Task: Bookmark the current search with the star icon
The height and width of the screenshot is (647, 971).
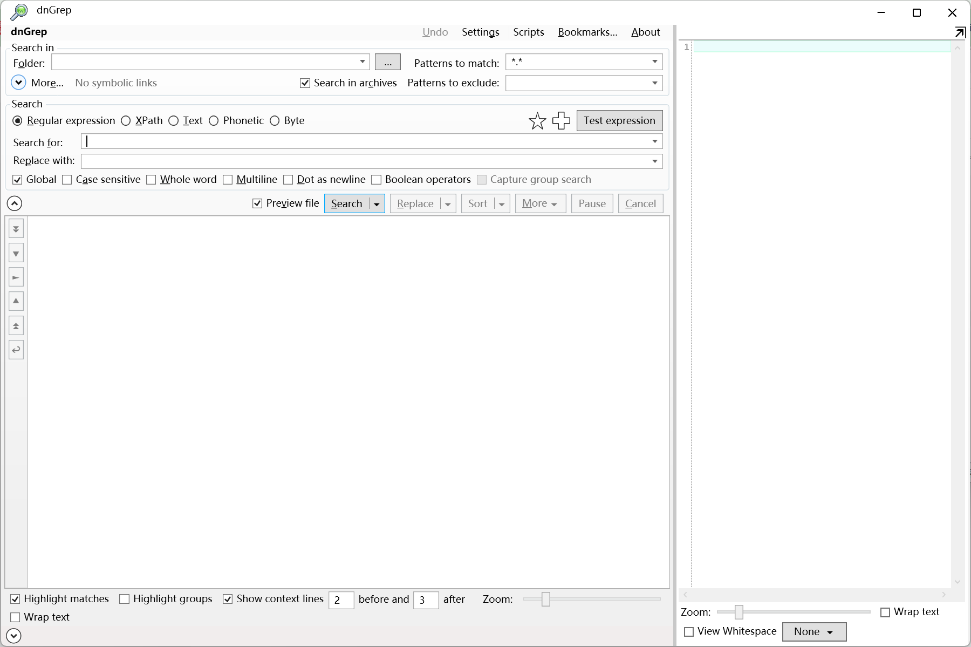Action: pyautogui.click(x=537, y=121)
